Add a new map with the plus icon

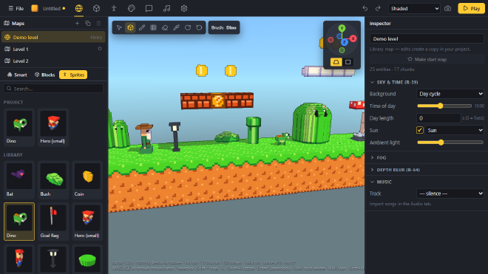tap(77, 24)
